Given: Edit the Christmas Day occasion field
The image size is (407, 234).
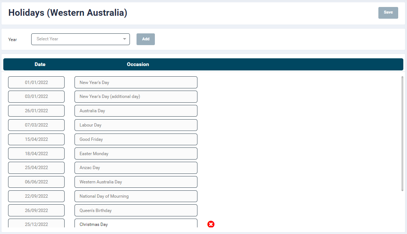Looking at the screenshot, I should [136, 224].
